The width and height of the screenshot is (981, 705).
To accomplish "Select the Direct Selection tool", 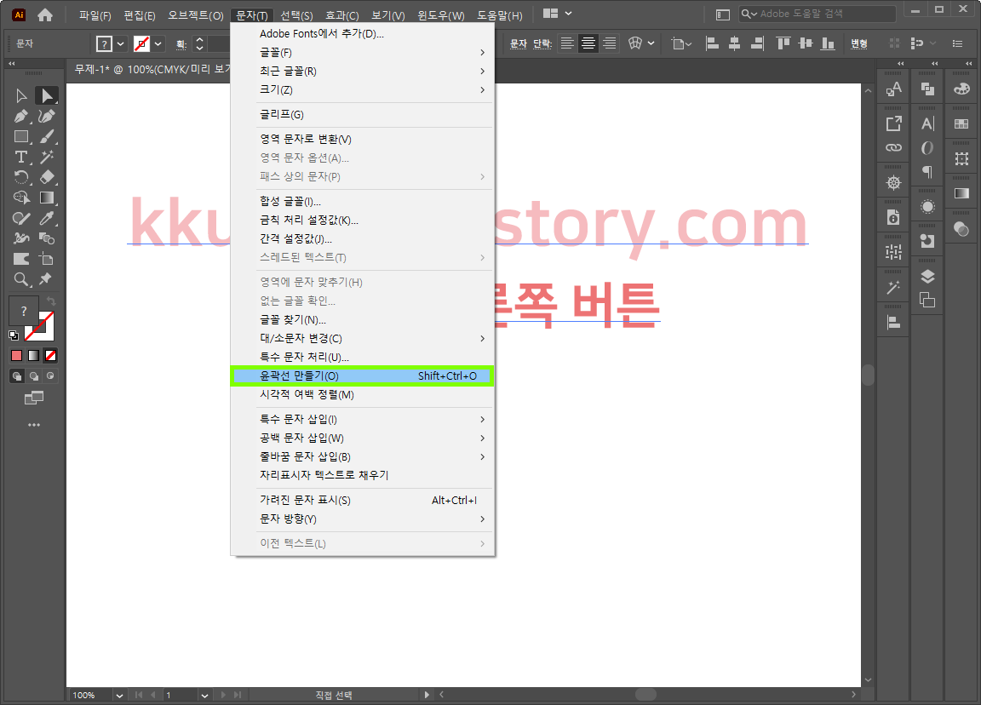I will point(46,95).
